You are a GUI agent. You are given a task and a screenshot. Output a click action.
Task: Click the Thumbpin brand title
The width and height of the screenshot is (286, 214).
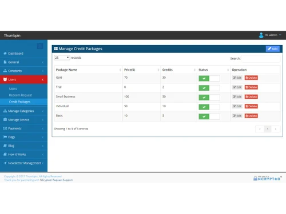(x=12, y=35)
